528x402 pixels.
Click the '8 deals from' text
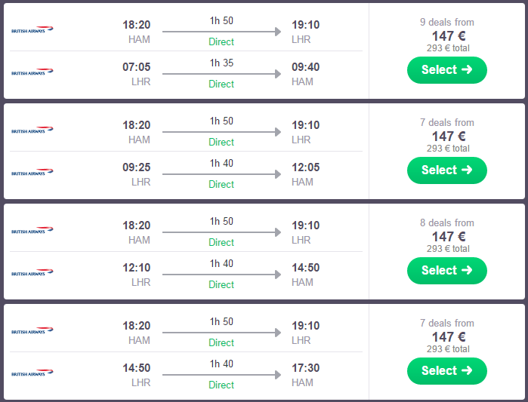click(446, 222)
